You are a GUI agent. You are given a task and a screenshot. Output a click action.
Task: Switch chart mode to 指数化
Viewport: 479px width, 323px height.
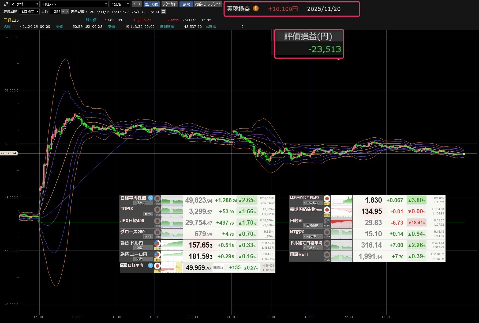point(200,4)
